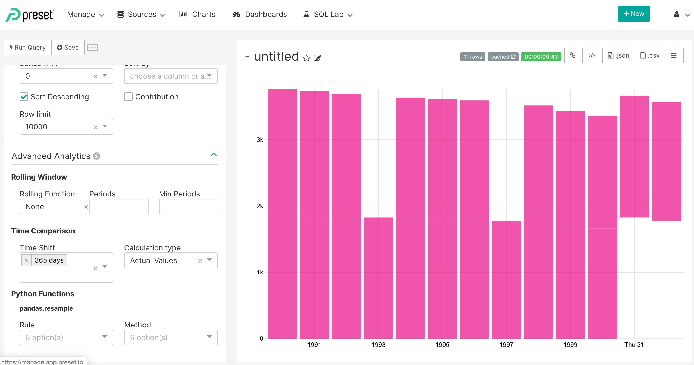Remove the 365 days time shift tag

point(26,260)
